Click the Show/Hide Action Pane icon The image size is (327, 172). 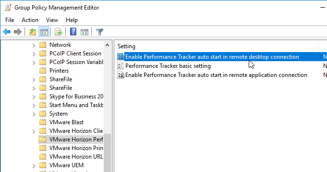pos(85,32)
